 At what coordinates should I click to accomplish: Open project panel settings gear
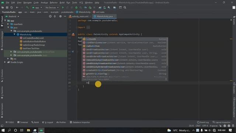(x=60, y=16)
